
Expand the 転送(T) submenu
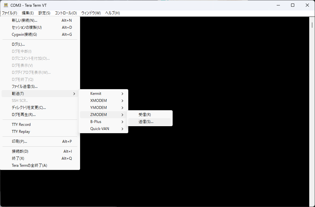point(40,94)
